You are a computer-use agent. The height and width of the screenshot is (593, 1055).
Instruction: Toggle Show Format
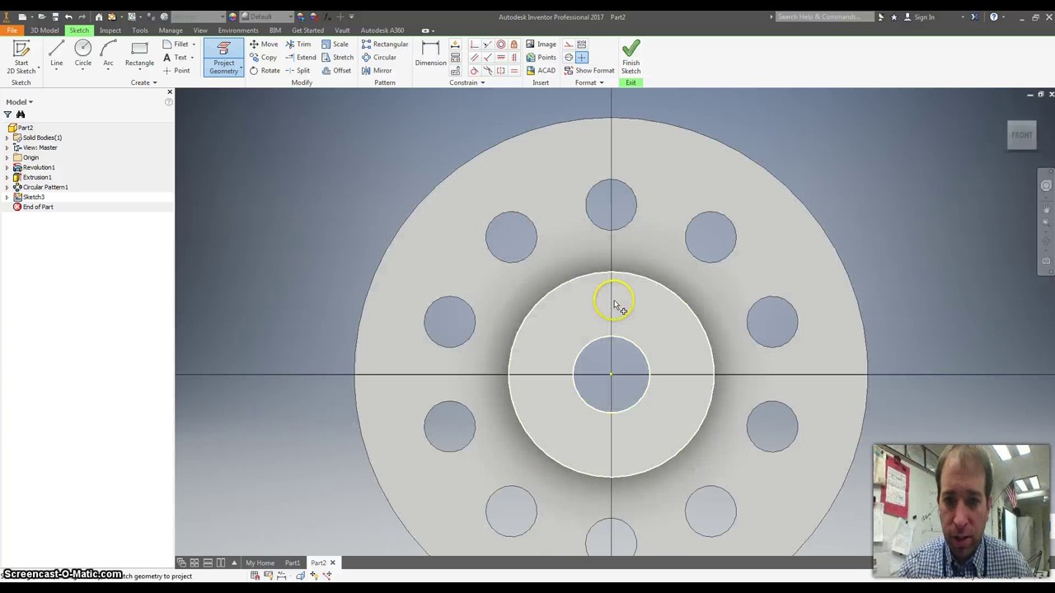tap(588, 70)
